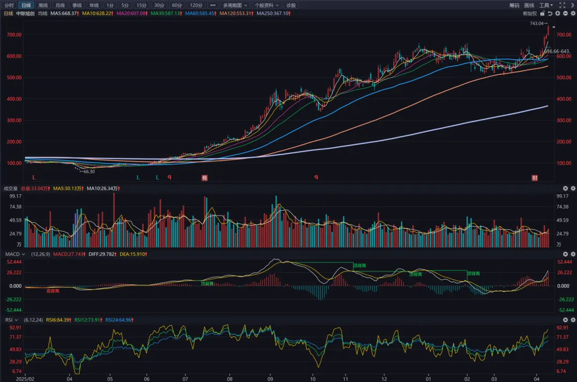Click the 总量:33.08万 volume readout
577x382 pixels.
(x=35, y=188)
